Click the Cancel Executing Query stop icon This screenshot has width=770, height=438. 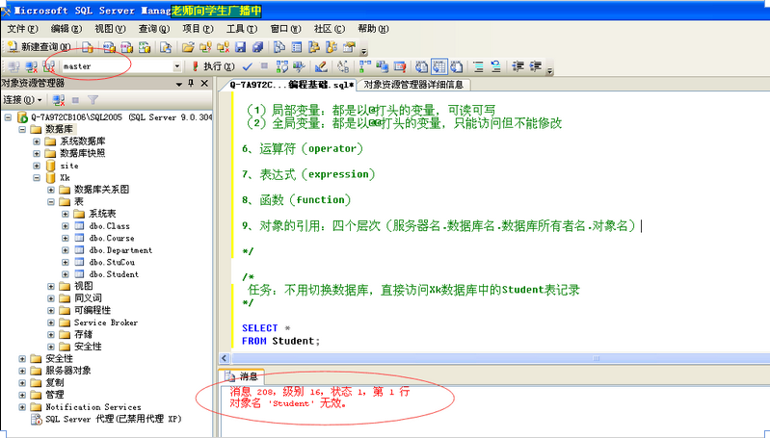coord(264,65)
